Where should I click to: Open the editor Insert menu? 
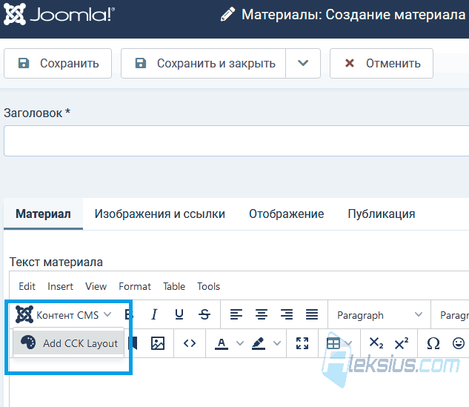tap(60, 286)
